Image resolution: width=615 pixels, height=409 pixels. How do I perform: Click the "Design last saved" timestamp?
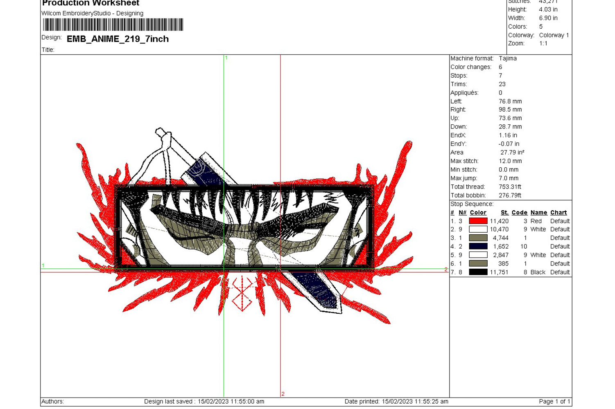point(204,402)
